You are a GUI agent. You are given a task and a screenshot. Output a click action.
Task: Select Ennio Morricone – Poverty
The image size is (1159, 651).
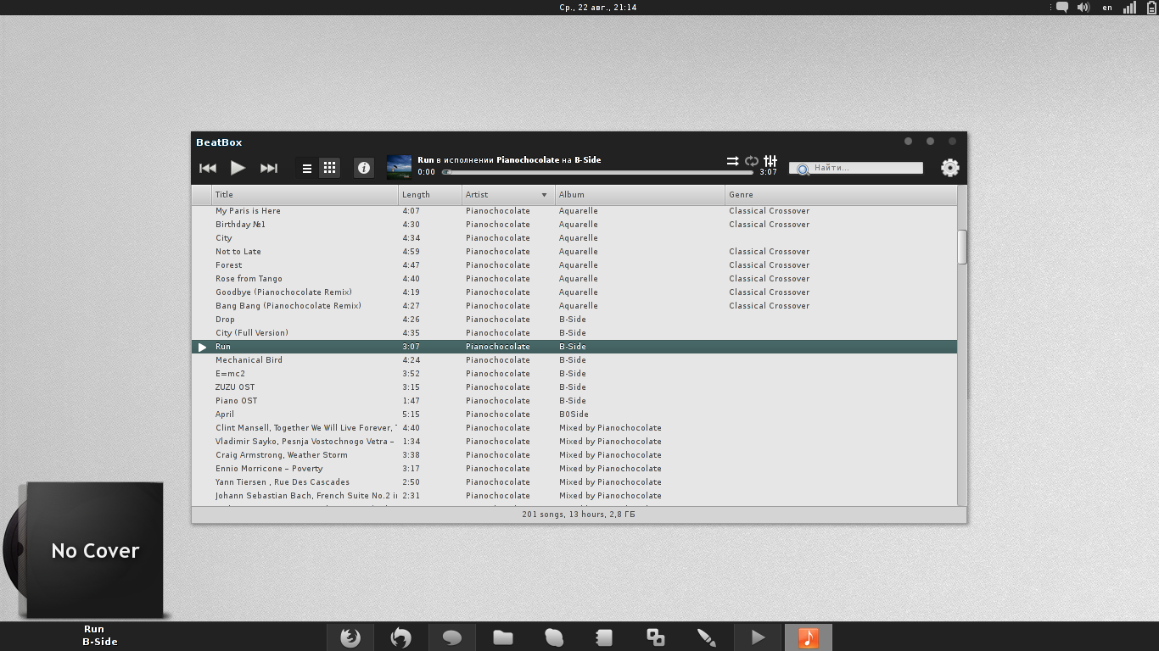pyautogui.click(x=269, y=469)
